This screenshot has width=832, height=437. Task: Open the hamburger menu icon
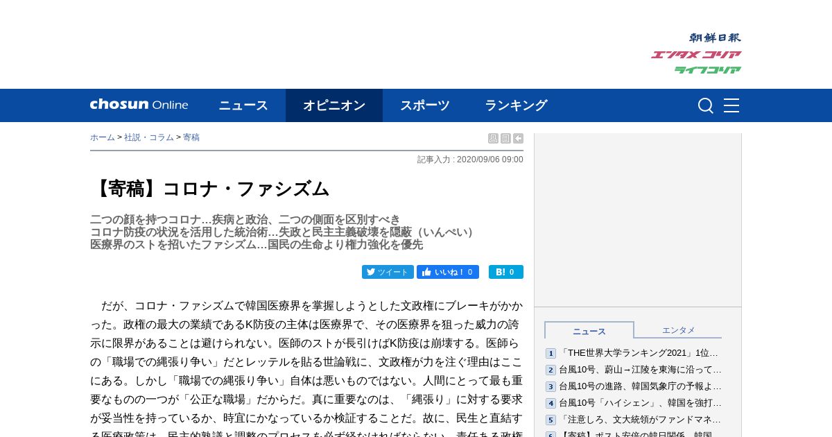(731, 105)
